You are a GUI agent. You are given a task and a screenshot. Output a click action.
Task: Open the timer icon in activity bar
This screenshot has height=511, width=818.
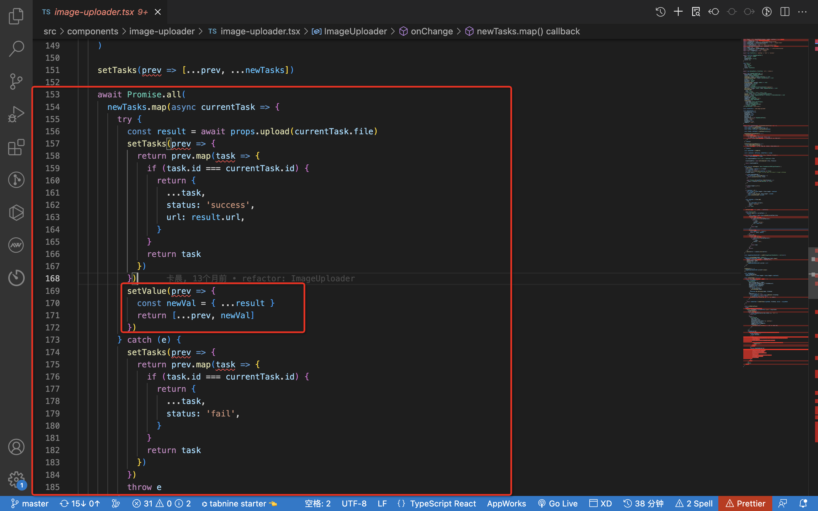click(x=16, y=278)
